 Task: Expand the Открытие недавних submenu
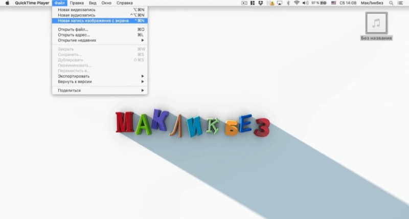click(100, 40)
